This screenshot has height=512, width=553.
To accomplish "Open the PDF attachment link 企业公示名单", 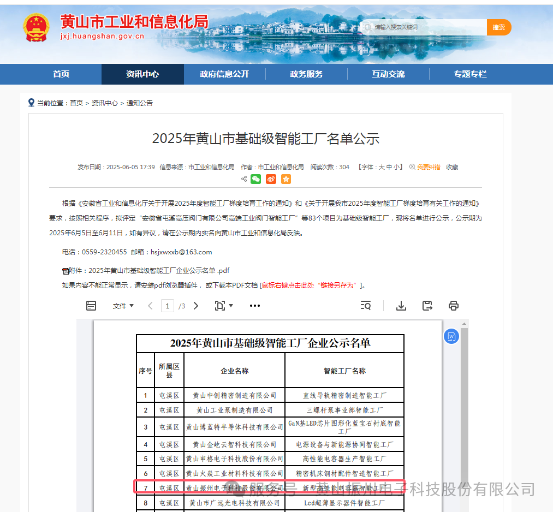I will 159,270.
